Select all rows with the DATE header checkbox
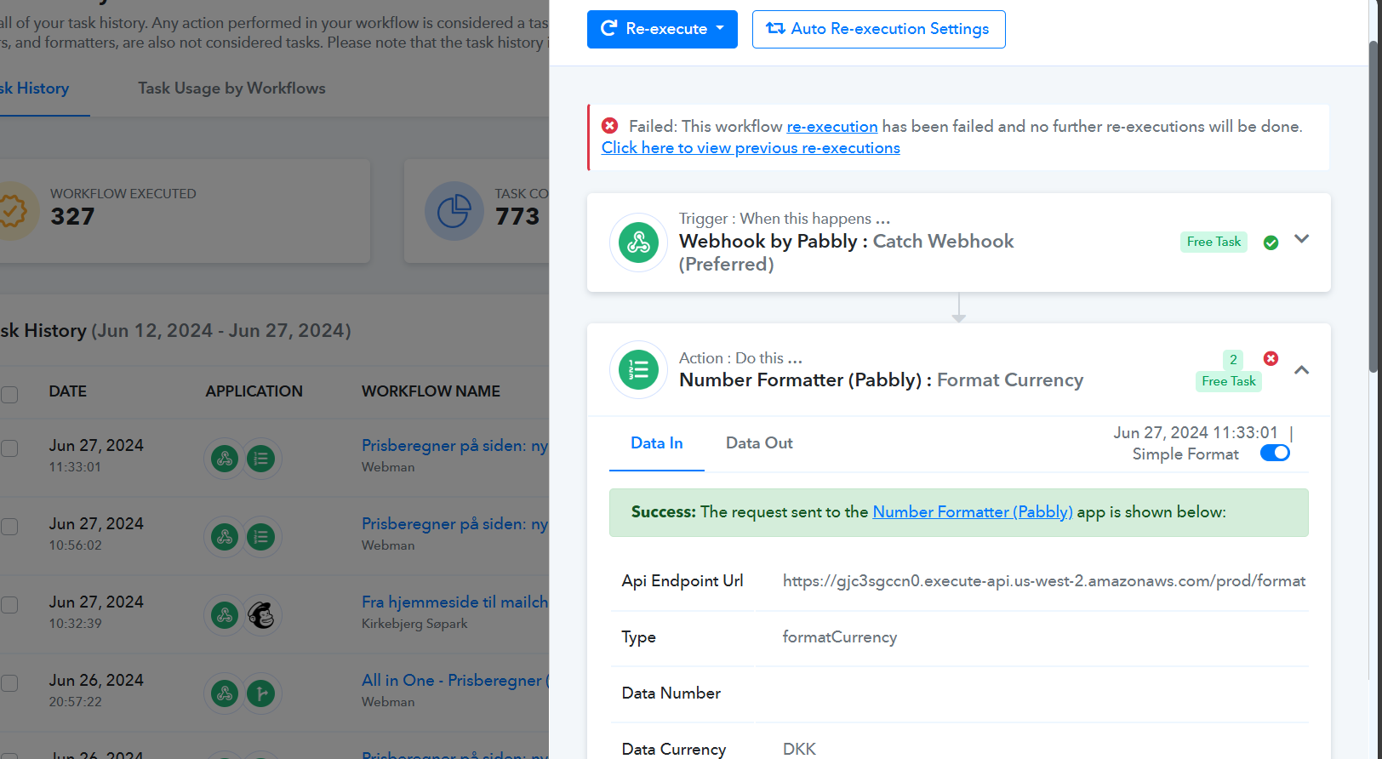Screen dimensions: 1382x759 click(9, 394)
